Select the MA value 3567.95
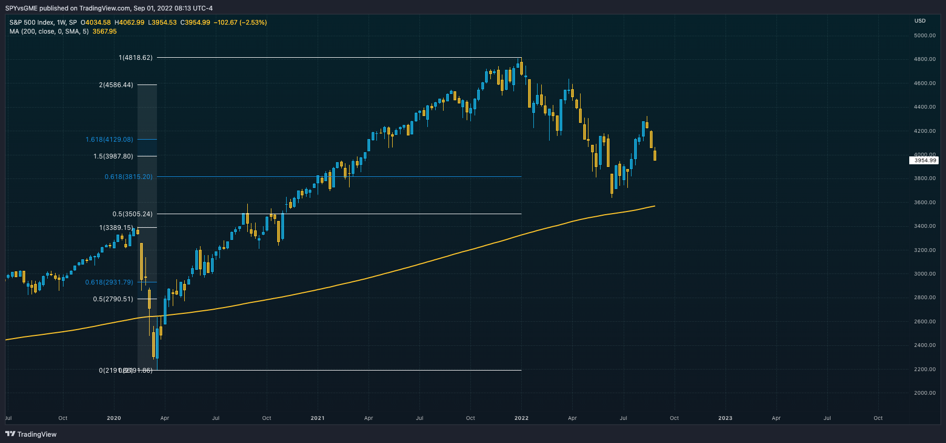946x443 pixels. tap(104, 31)
